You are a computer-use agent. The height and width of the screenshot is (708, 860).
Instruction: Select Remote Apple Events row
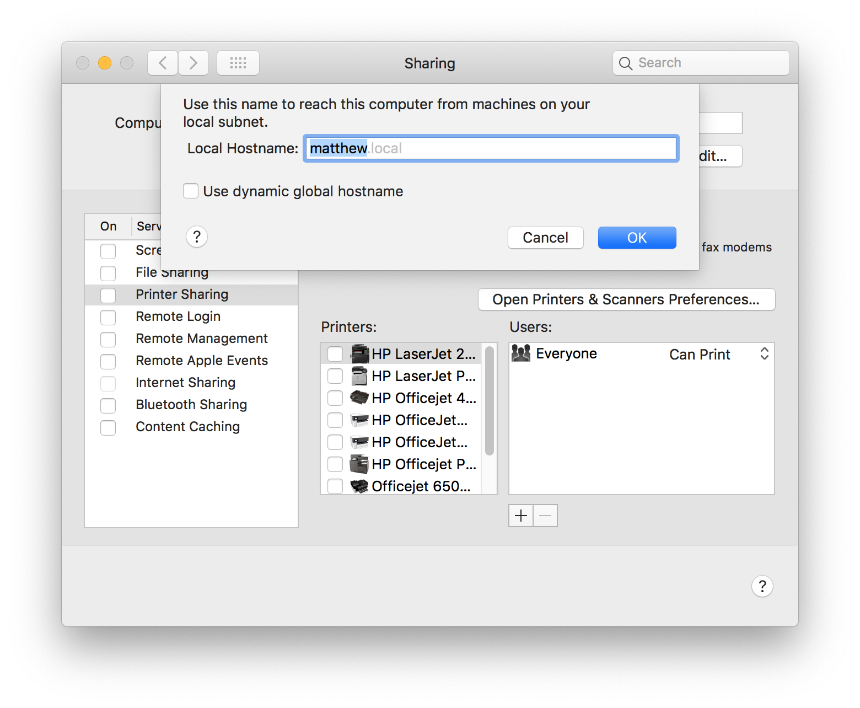(x=191, y=361)
